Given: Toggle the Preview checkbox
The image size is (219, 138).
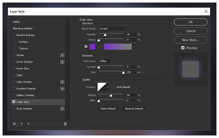Looking at the screenshot, I should 183,48.
